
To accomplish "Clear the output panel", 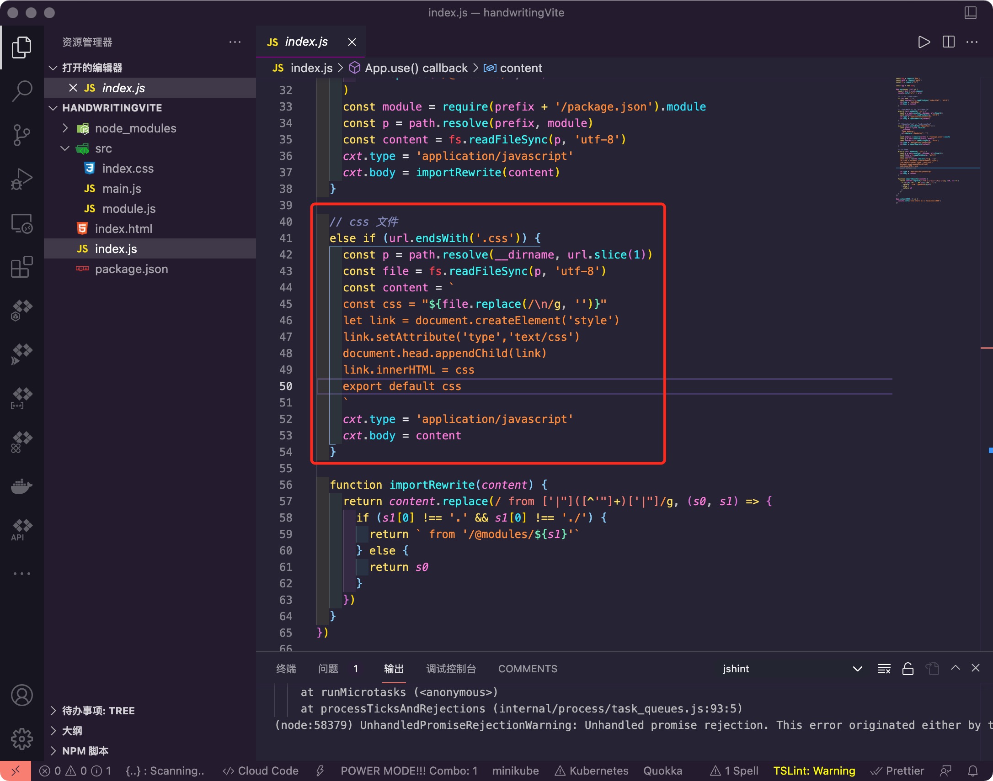I will coord(884,669).
